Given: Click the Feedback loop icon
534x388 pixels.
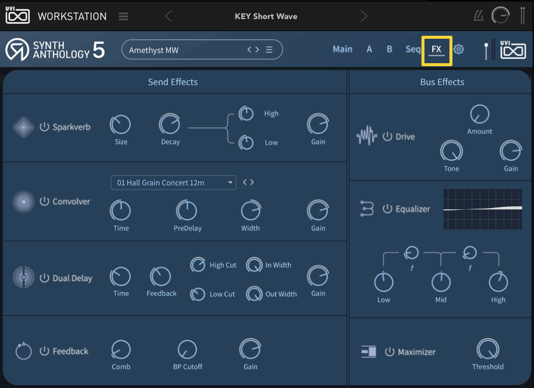Looking at the screenshot, I should point(23,350).
